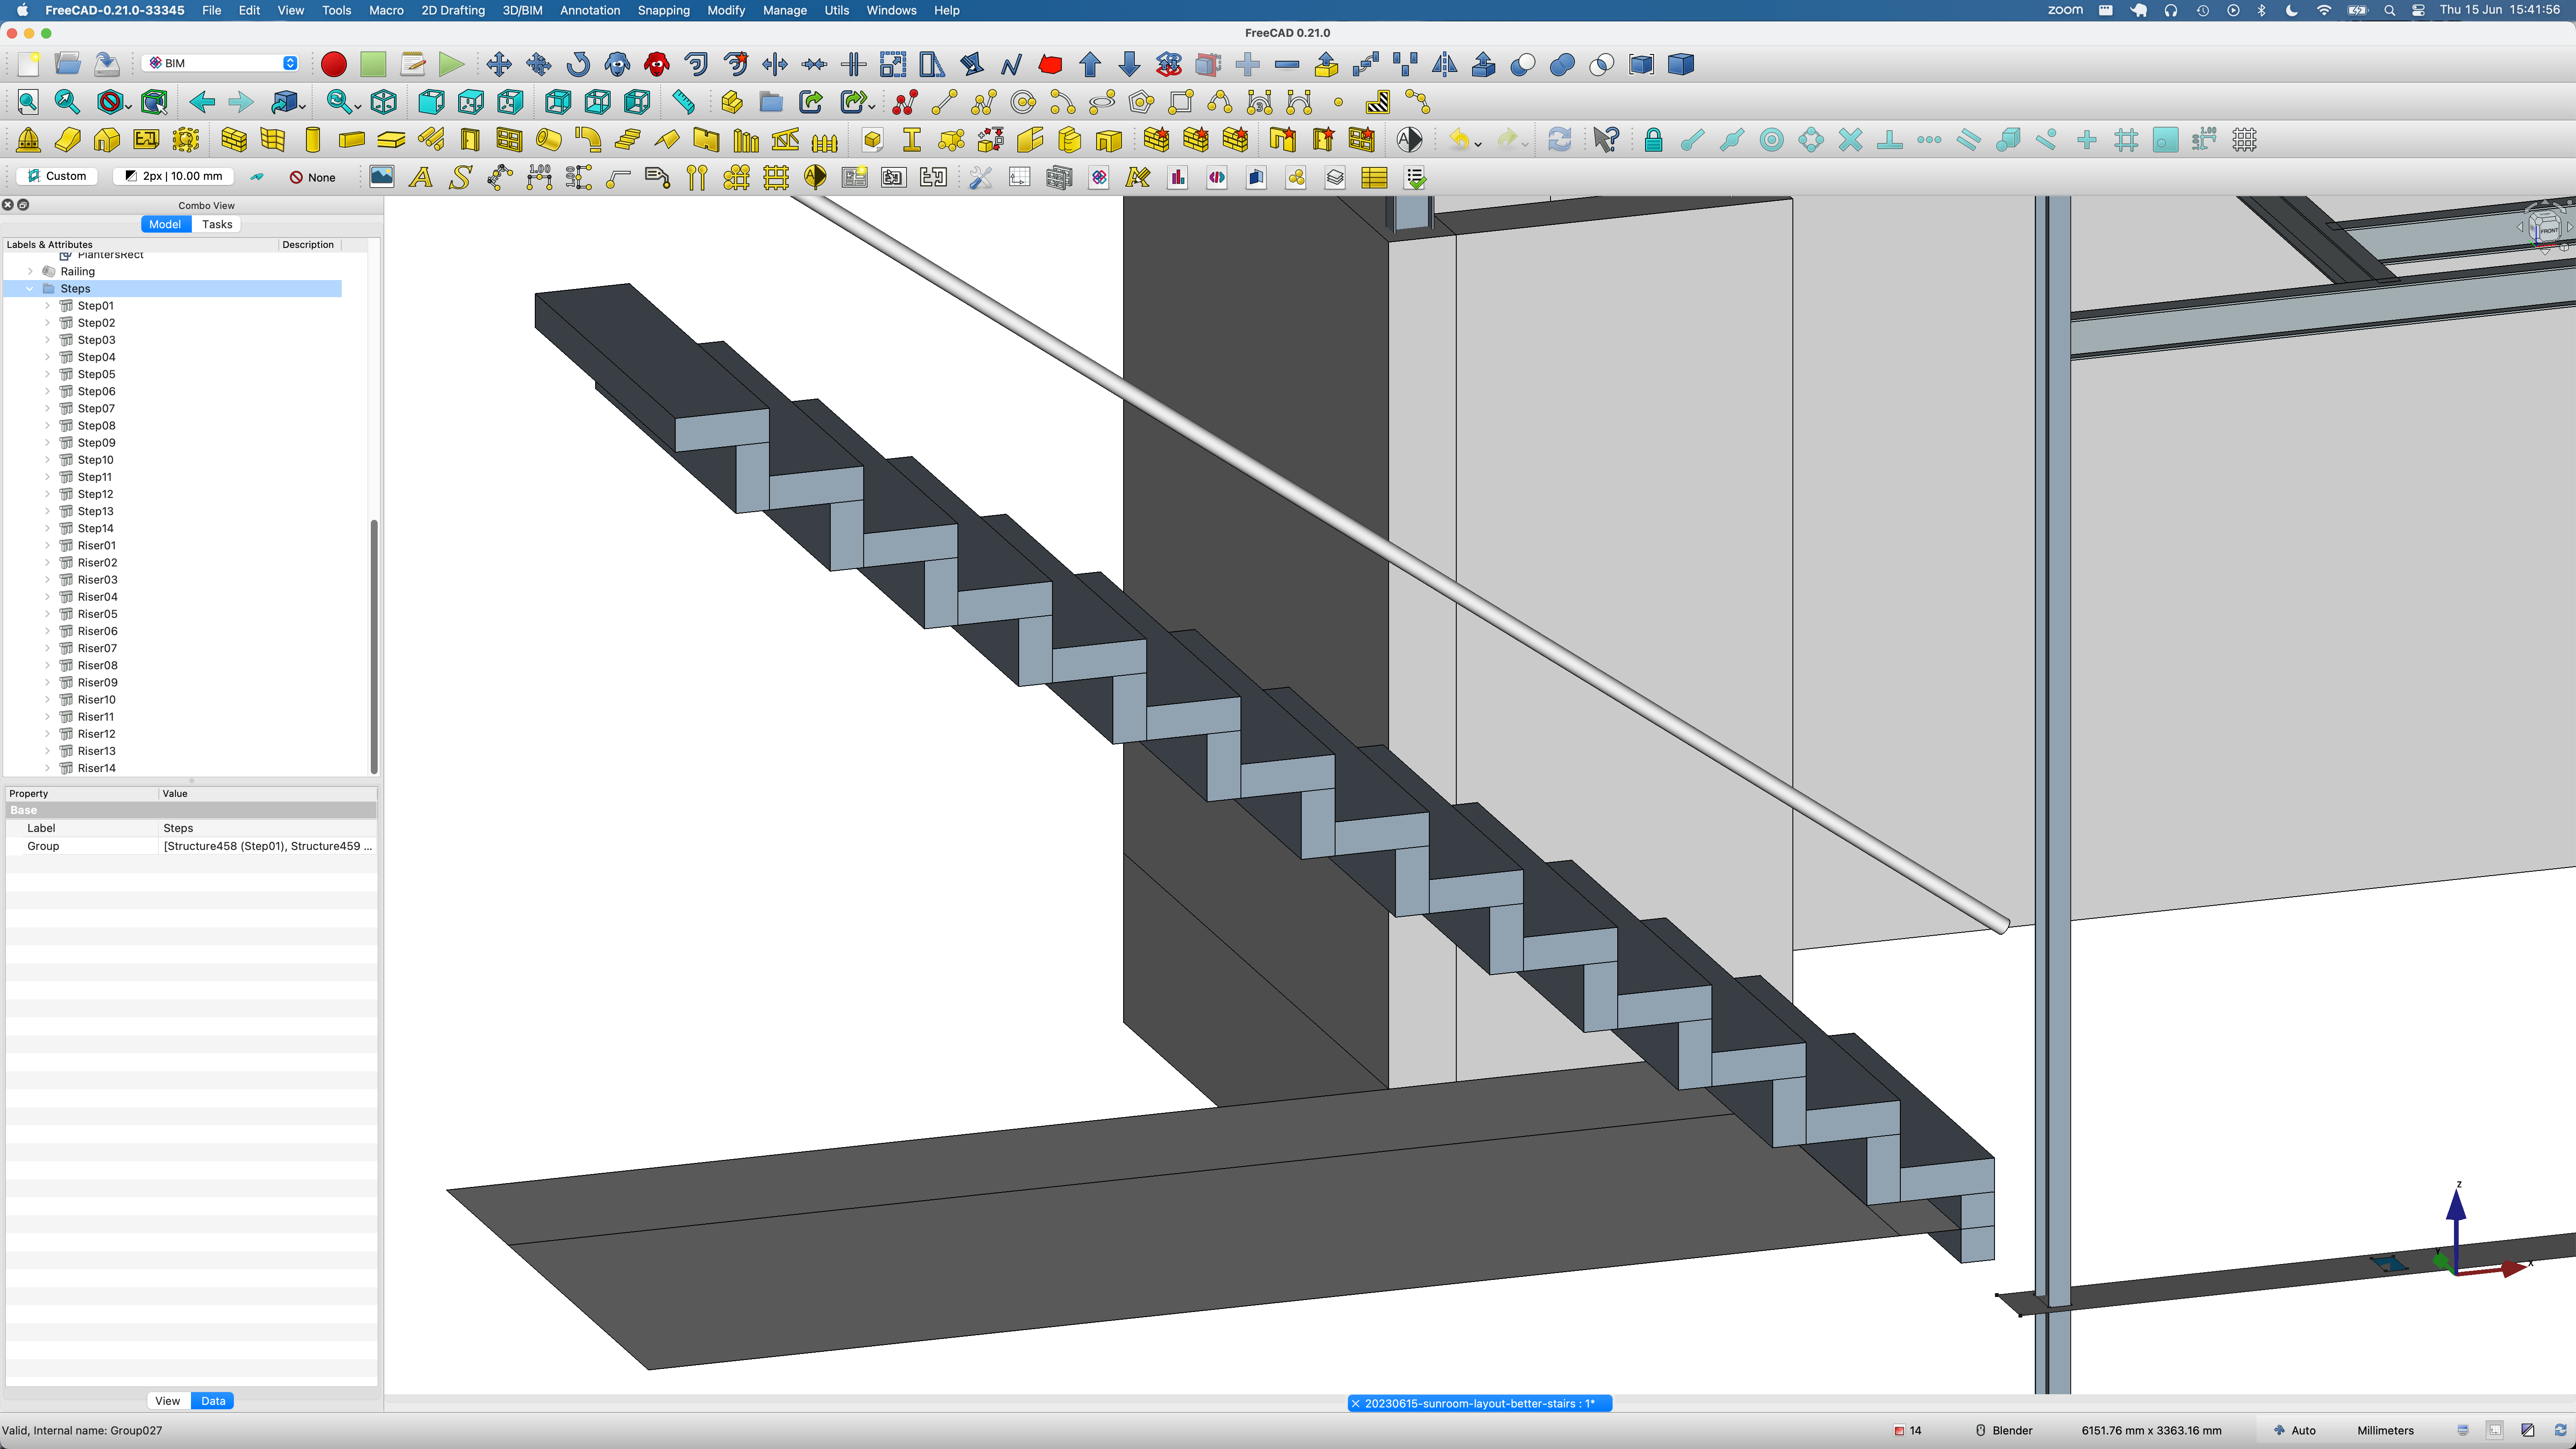Expand the Railing group
This screenshot has height=1449, width=2576.
(30, 272)
